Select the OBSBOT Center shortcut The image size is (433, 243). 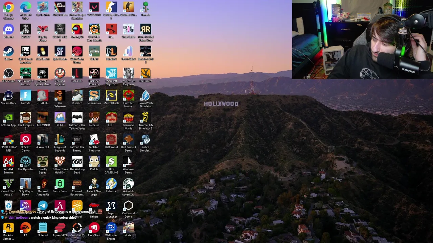[26, 140]
